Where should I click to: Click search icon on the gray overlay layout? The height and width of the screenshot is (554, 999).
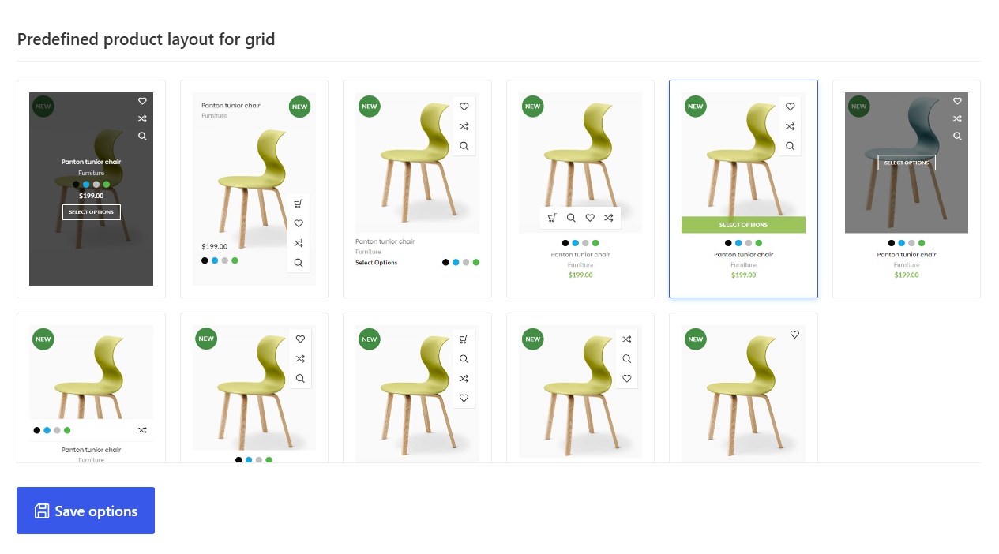click(x=957, y=136)
